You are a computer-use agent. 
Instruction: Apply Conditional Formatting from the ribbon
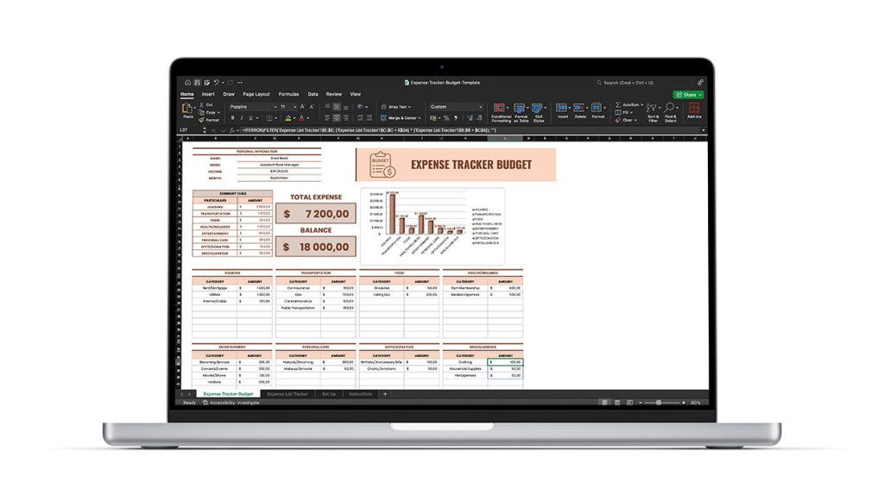501,110
